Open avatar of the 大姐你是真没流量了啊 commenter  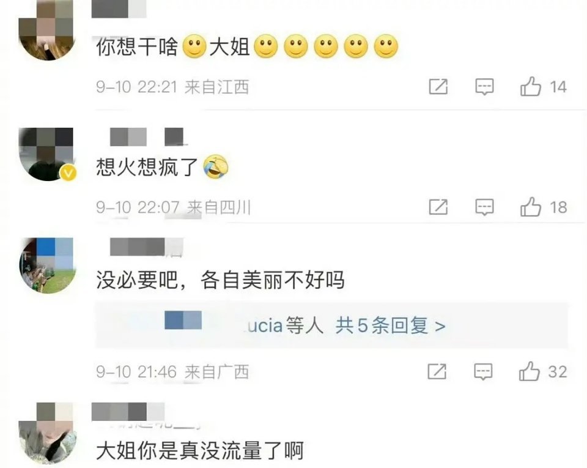point(48,434)
